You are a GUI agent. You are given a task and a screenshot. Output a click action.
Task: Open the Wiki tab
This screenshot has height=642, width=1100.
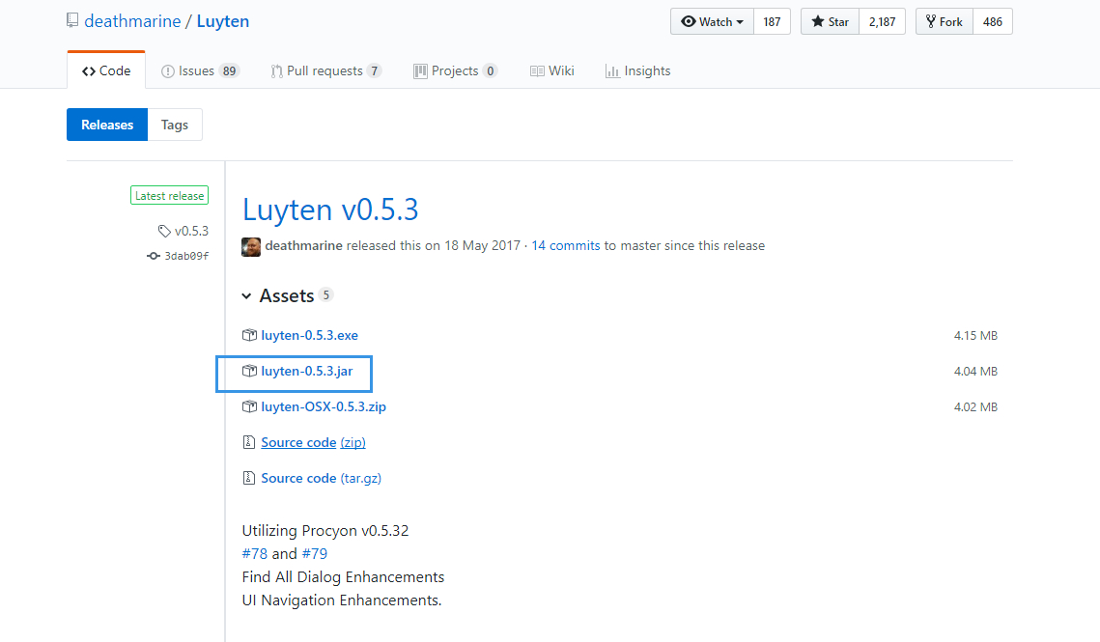coord(552,70)
